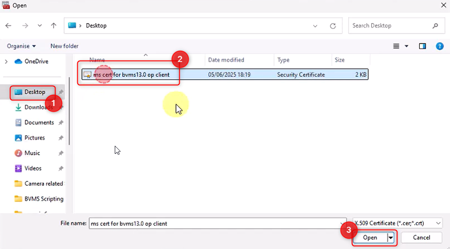Click inside the File name field
This screenshot has height=249, width=450.
pyautogui.click(x=218, y=223)
